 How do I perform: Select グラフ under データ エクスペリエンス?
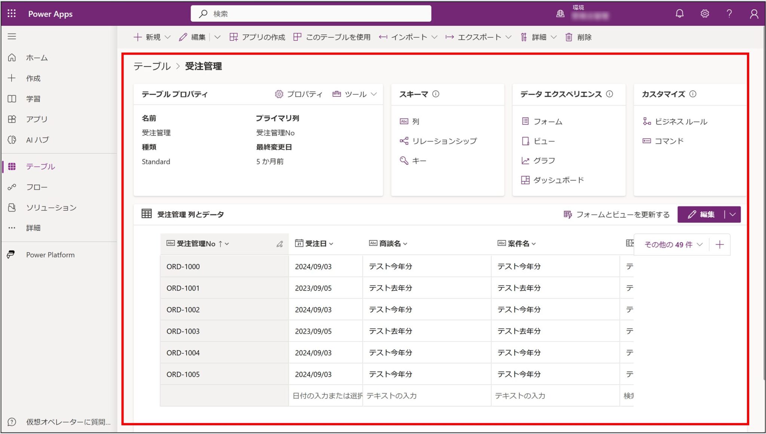coord(545,161)
